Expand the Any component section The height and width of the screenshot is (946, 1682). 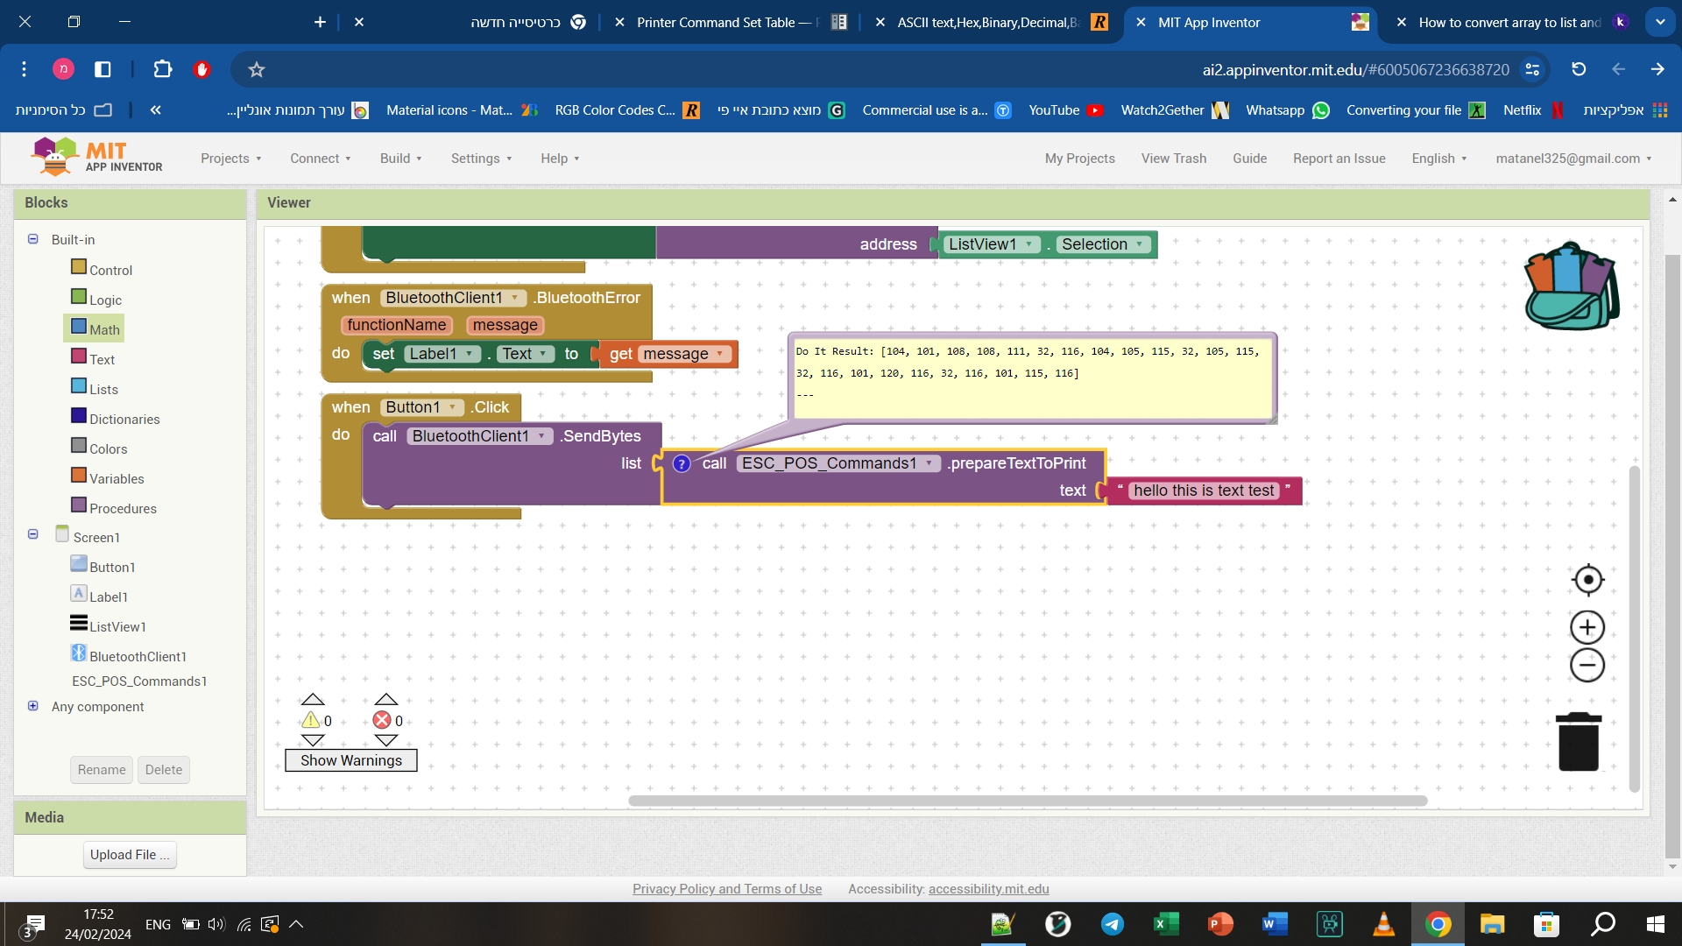tap(33, 706)
